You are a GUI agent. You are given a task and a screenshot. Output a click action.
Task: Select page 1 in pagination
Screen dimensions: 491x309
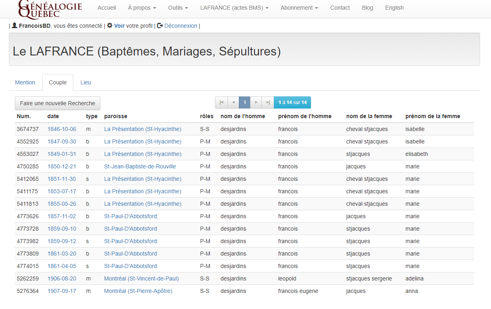tap(244, 102)
